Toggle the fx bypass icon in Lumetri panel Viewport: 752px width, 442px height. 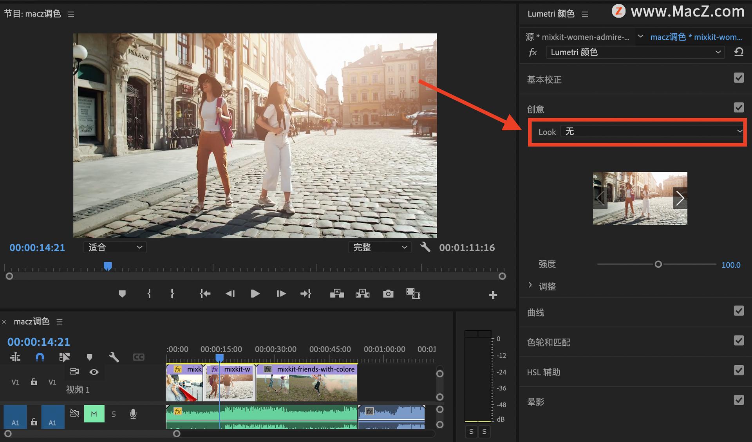(533, 52)
